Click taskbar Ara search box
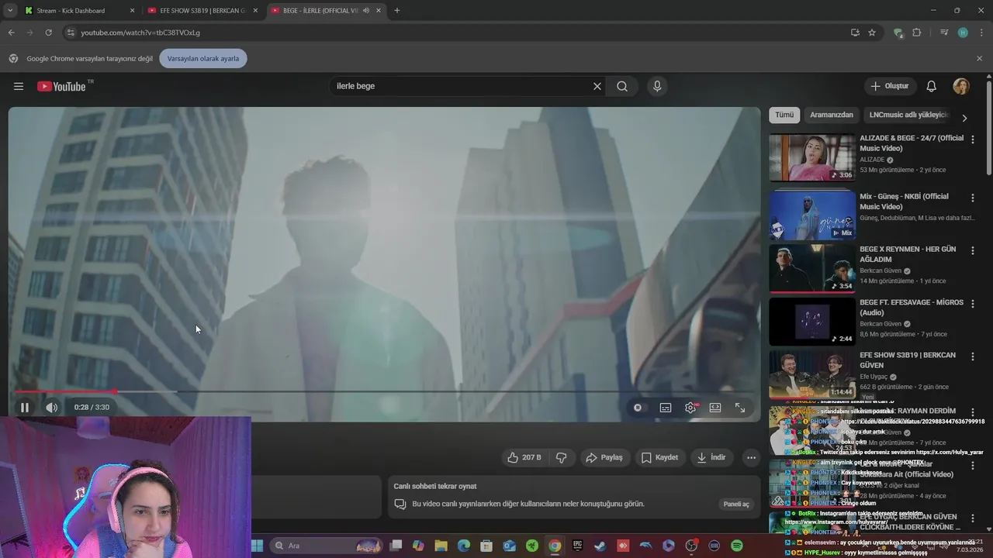 (x=325, y=546)
